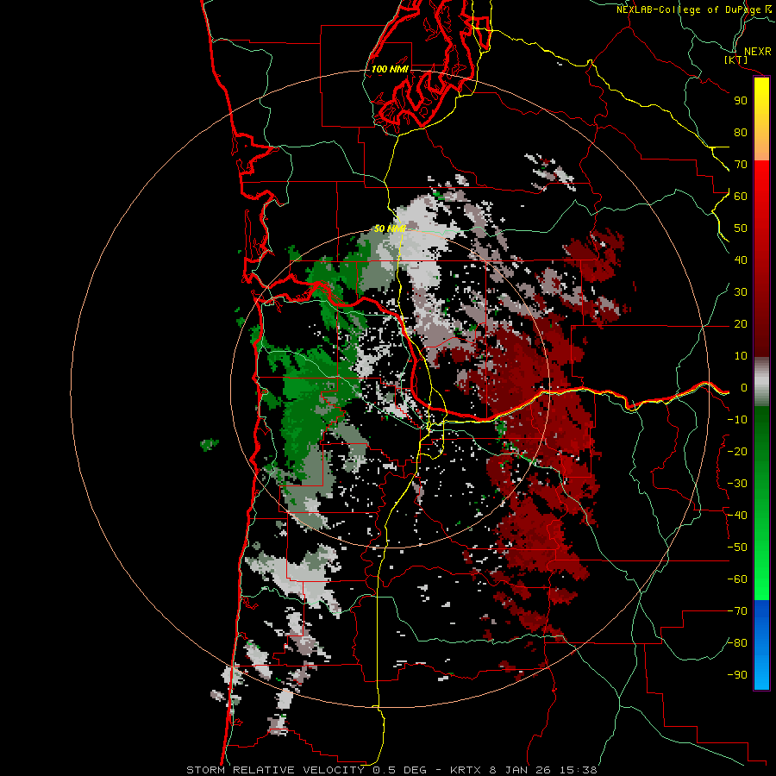776x776 pixels.
Task: Click the [KT] units label
Action: 735,59
